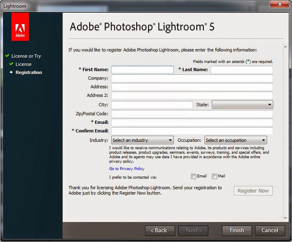
Task: Focus the Company input field
Action: 192,78
